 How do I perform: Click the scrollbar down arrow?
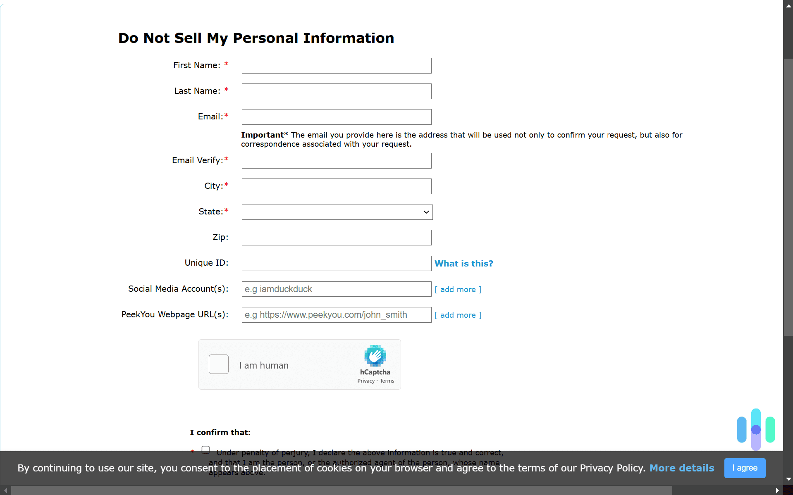tap(788, 479)
